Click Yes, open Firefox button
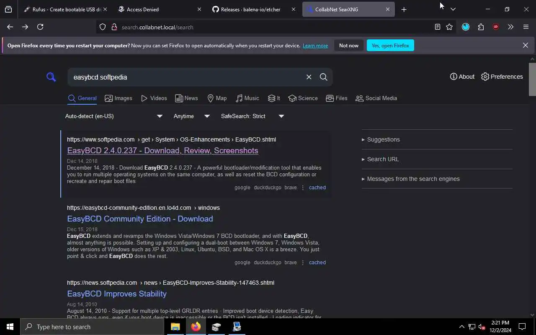Image resolution: width=536 pixels, height=335 pixels. (x=390, y=45)
